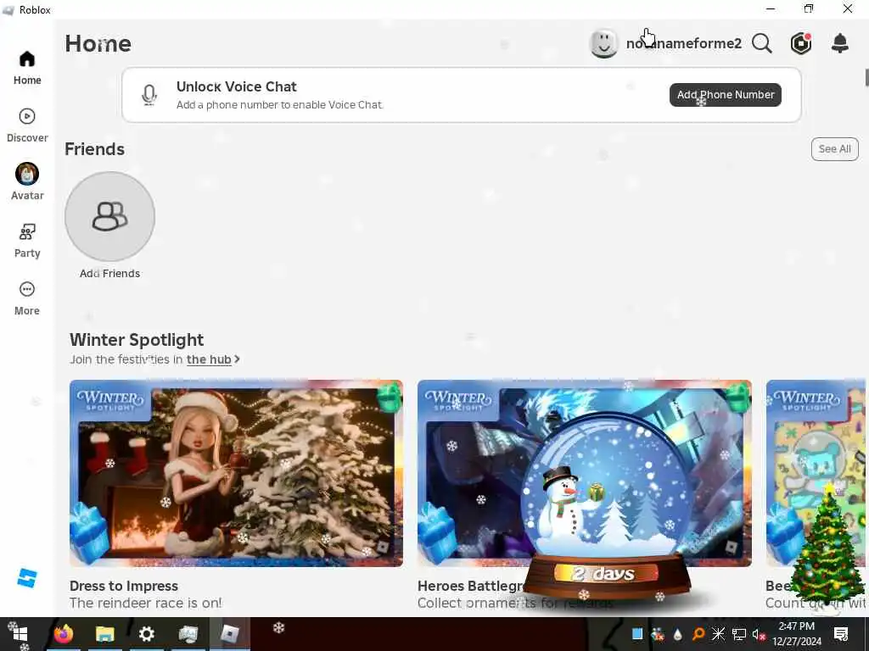Open the notifications bell
869x651 pixels.
[840, 43]
